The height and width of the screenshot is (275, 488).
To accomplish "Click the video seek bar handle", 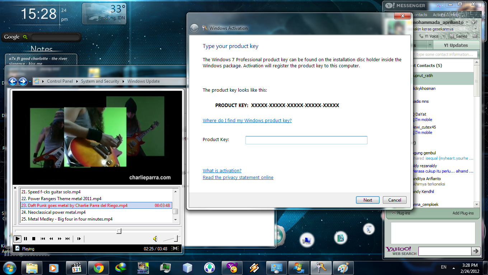I will [119, 231].
